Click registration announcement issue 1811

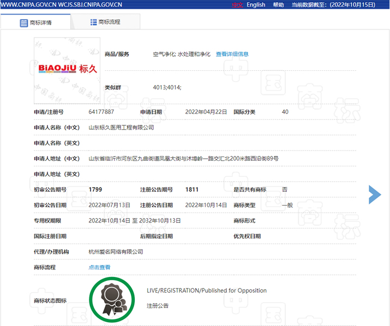pos(192,189)
